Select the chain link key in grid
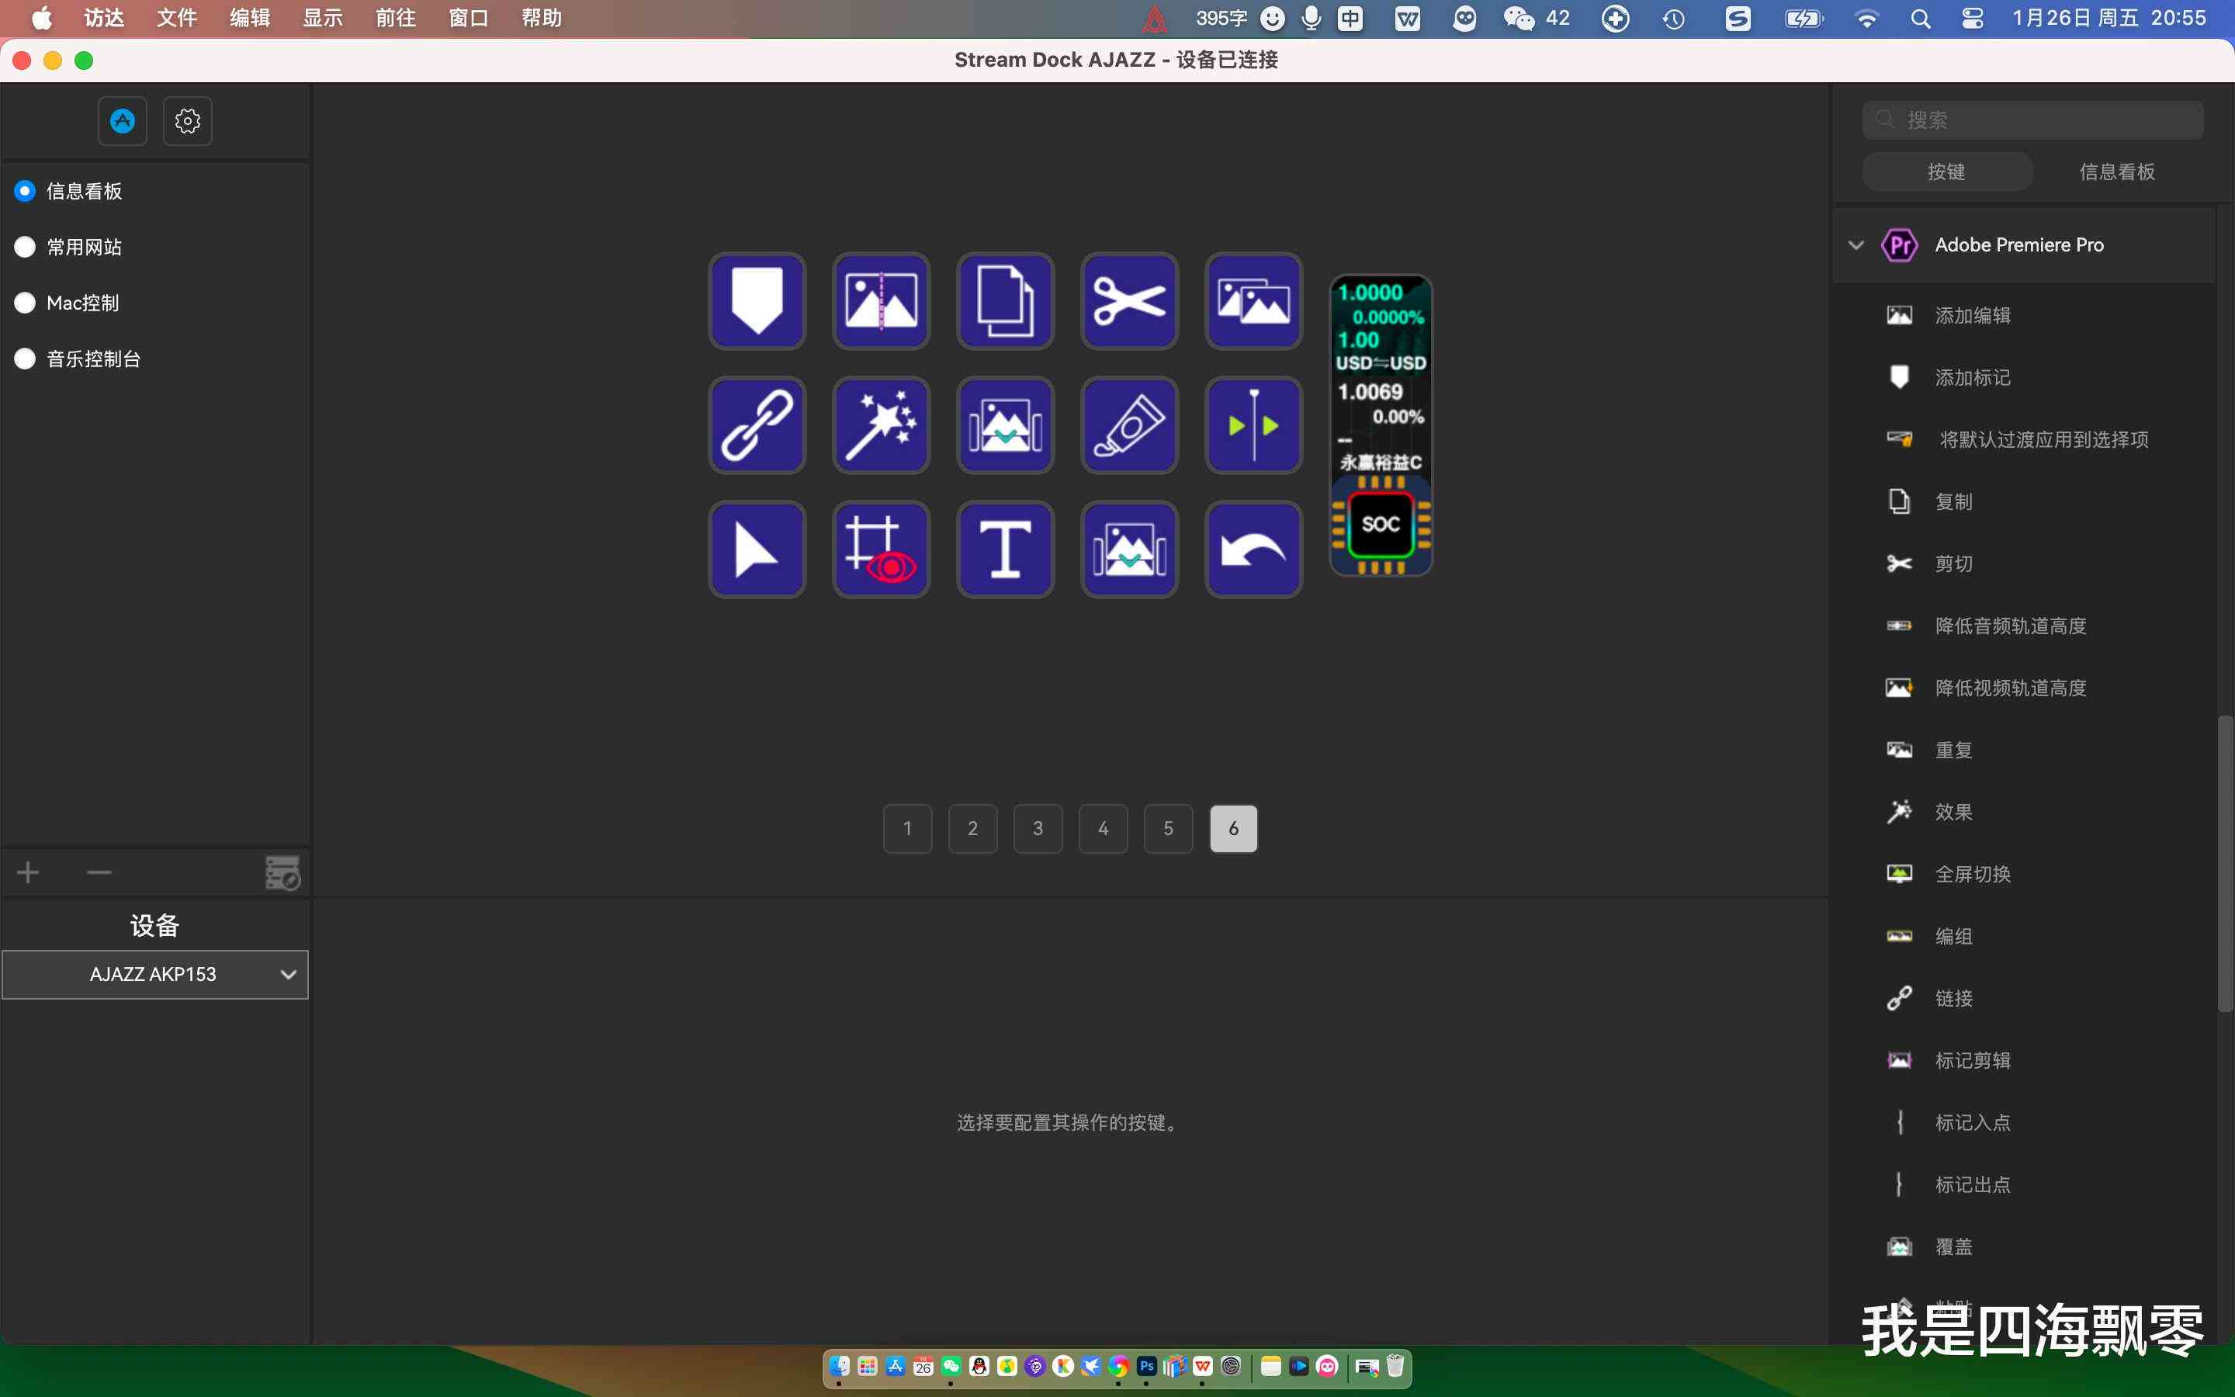Screen dimensions: 2235x1397 [757, 425]
